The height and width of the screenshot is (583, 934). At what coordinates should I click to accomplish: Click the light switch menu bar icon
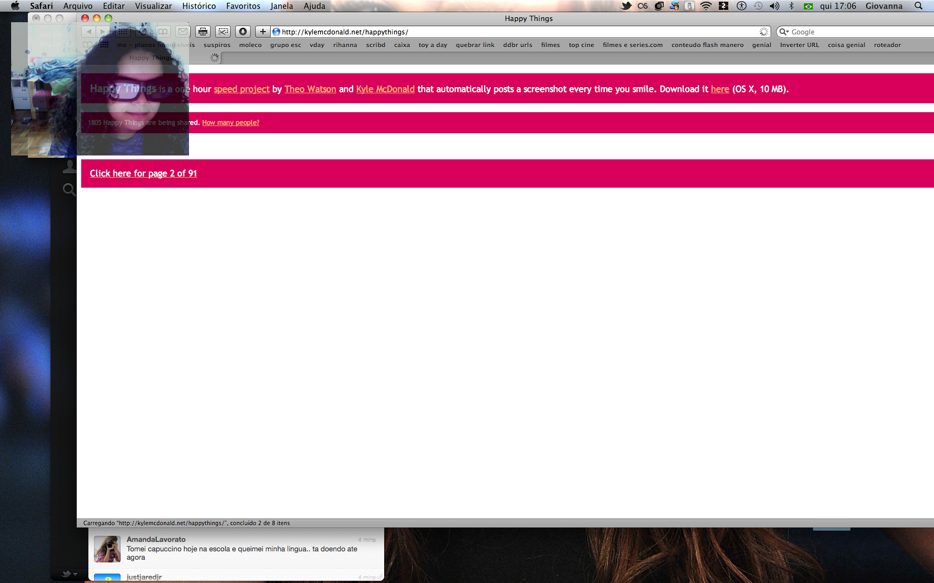[689, 6]
